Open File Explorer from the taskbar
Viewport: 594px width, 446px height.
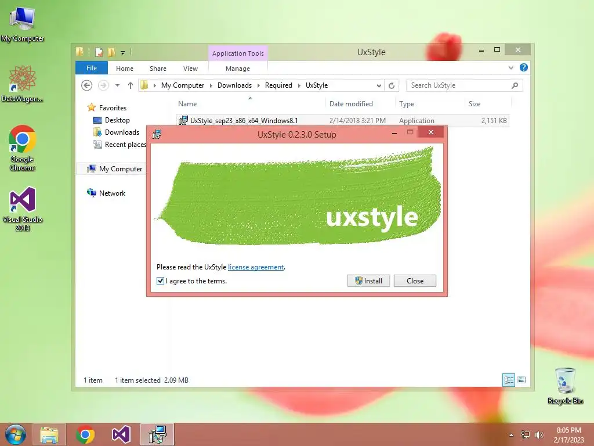(x=49, y=434)
